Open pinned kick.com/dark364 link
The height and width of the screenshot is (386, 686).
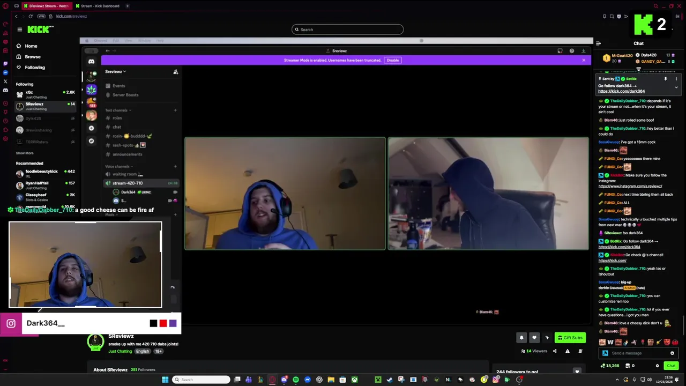(621, 91)
